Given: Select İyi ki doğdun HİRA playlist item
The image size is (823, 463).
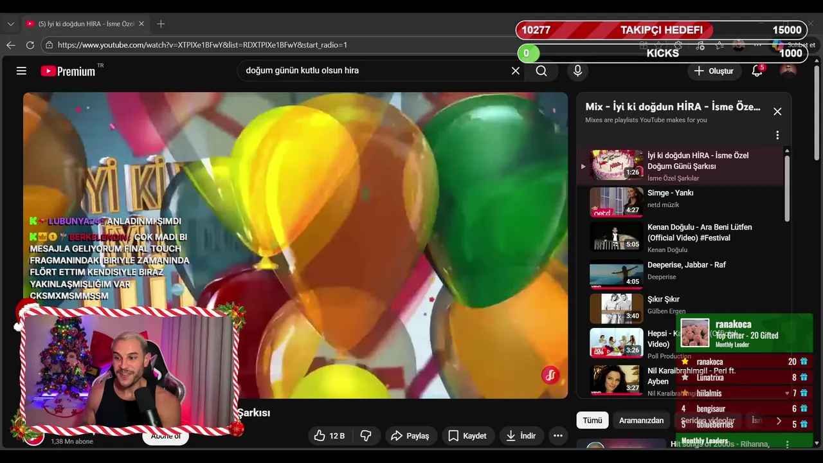Looking at the screenshot, I should tap(682, 166).
